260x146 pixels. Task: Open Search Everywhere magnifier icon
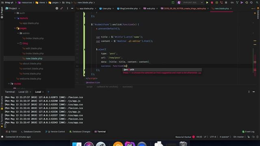tap(257, 2)
